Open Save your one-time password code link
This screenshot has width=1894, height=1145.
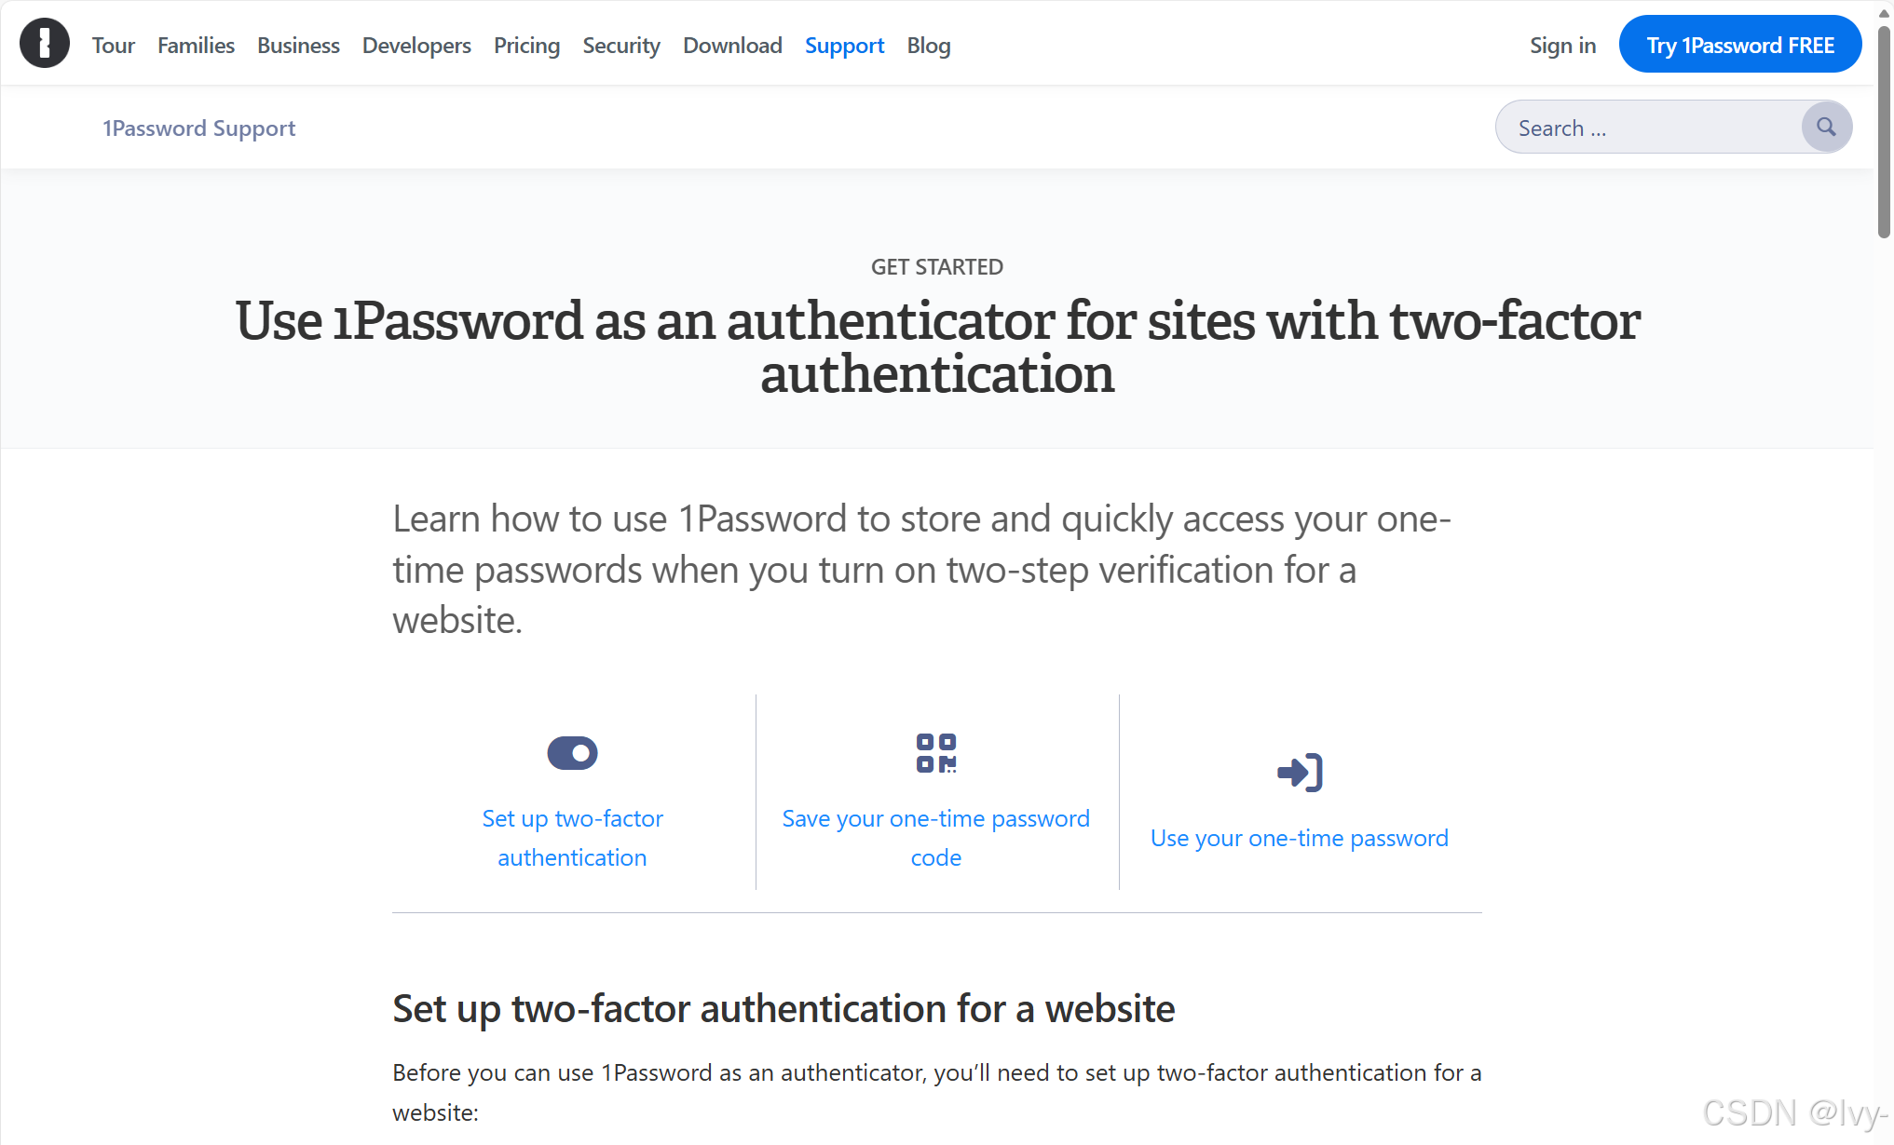click(x=935, y=837)
